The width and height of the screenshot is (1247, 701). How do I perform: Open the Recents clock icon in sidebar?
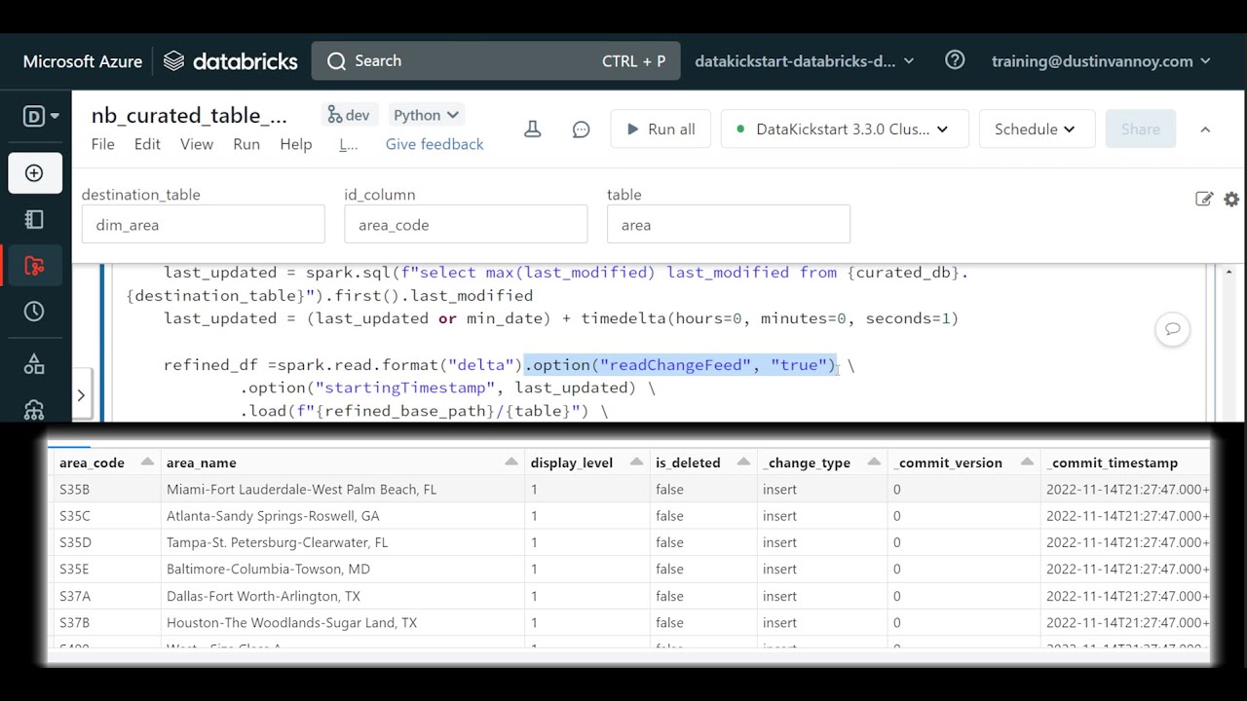[34, 312]
